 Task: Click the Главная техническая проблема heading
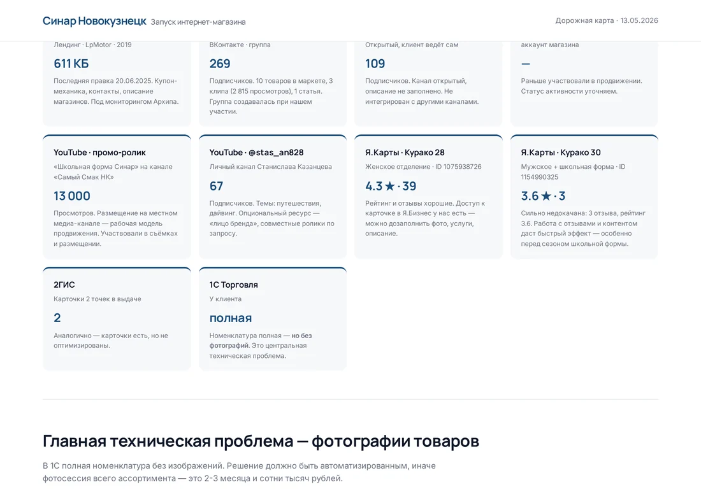[x=261, y=441]
